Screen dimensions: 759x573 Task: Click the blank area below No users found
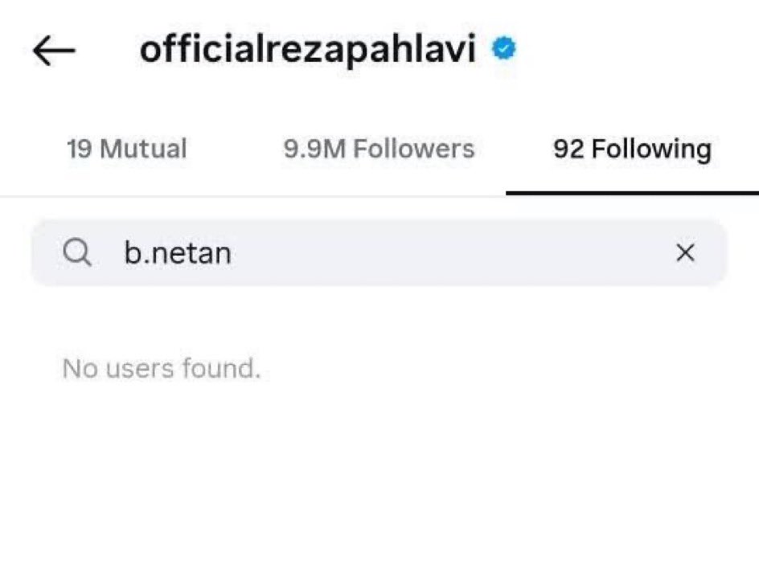click(379, 479)
